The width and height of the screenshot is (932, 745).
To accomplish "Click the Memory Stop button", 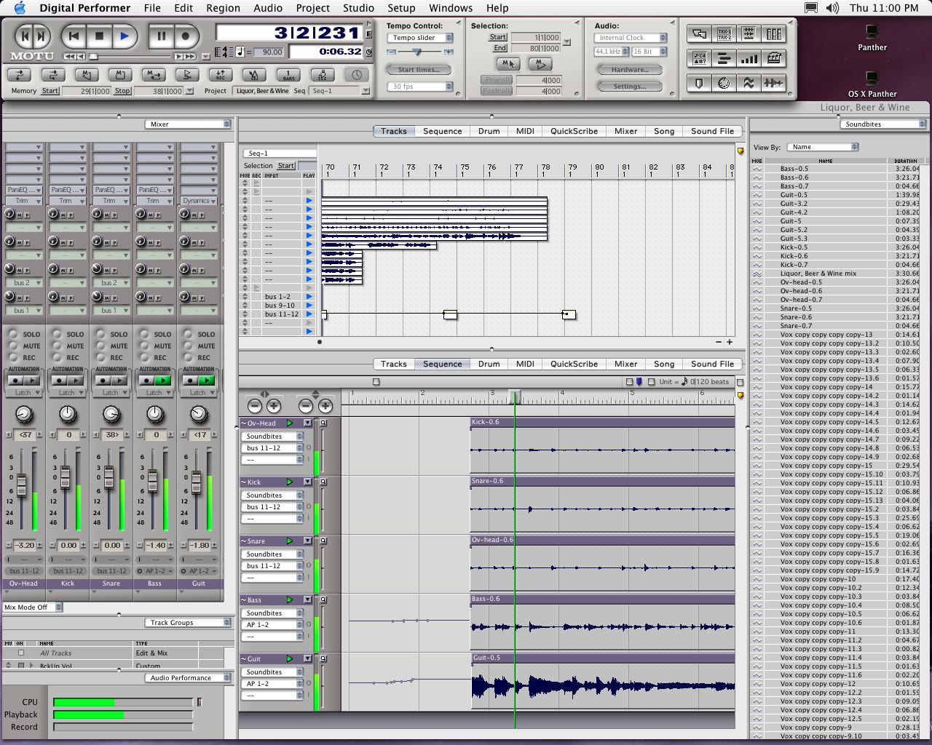I will [122, 91].
